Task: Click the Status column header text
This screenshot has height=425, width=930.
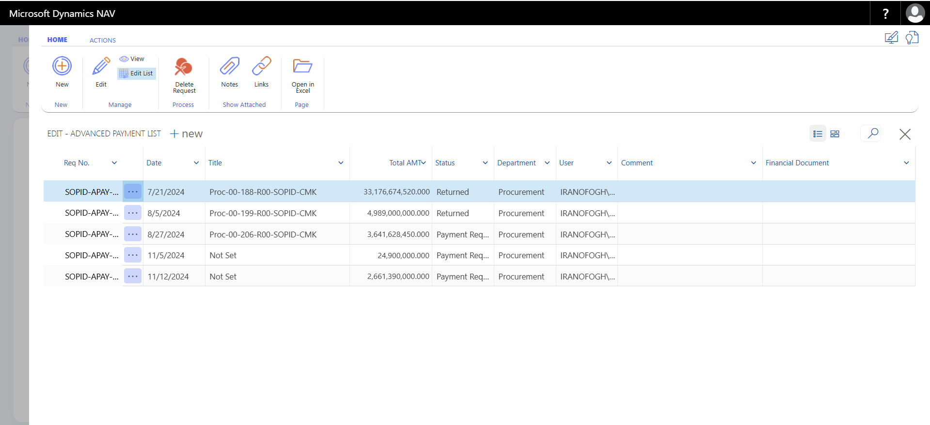Action: click(x=445, y=163)
